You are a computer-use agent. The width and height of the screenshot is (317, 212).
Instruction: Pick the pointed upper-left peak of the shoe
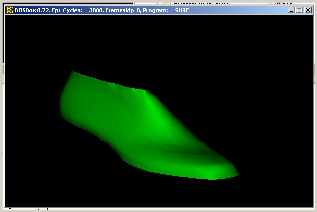click(x=73, y=72)
